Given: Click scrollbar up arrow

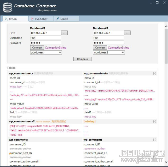Looking at the screenshot, I should pos(166,26).
